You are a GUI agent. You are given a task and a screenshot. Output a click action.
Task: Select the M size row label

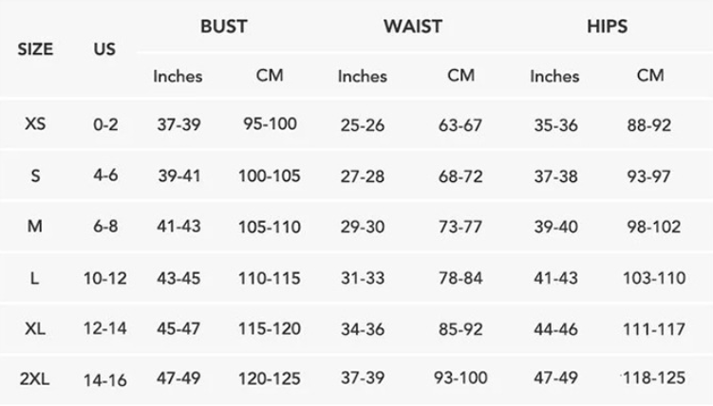pos(35,227)
